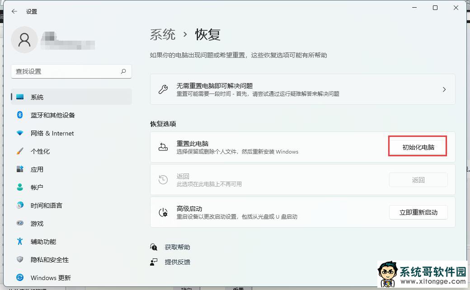
Task: Click the 高级启动 power gear icon
Action: point(163,212)
